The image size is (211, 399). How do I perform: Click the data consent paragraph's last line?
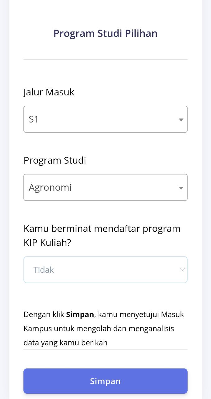(x=65, y=343)
